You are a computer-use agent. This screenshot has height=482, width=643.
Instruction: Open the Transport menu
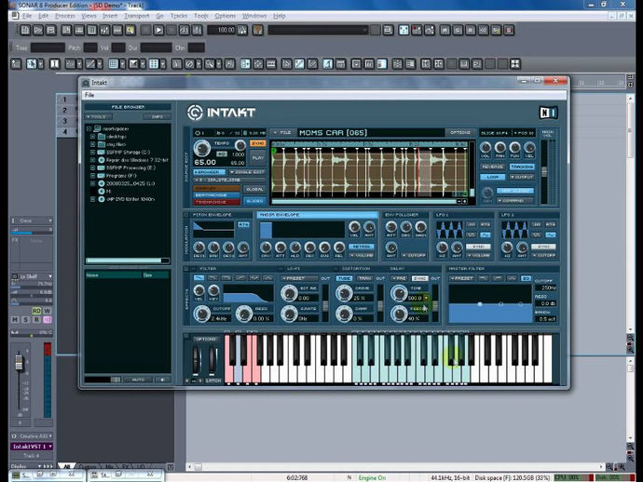(x=137, y=16)
